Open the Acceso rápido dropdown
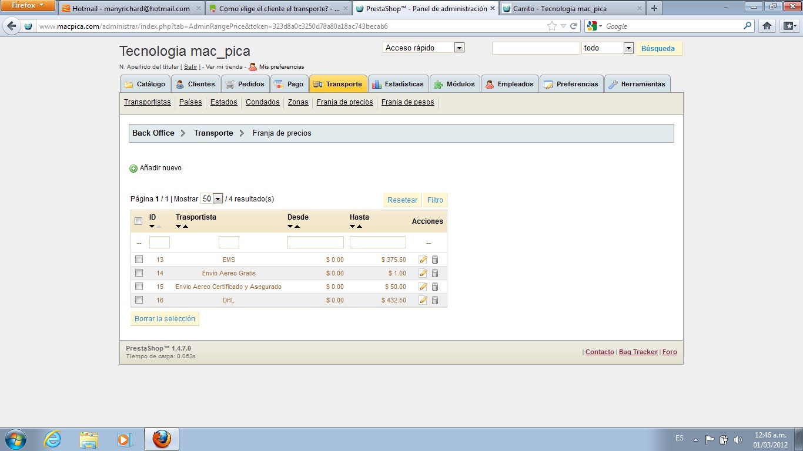Viewport: 803px width, 451px height. 424,48
